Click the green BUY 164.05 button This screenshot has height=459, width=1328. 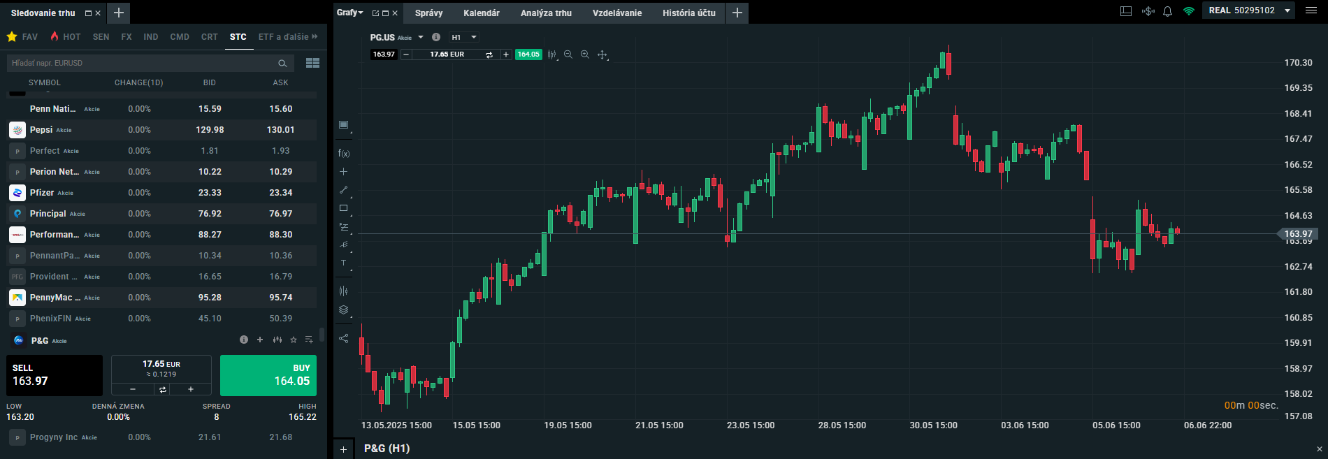coord(268,375)
